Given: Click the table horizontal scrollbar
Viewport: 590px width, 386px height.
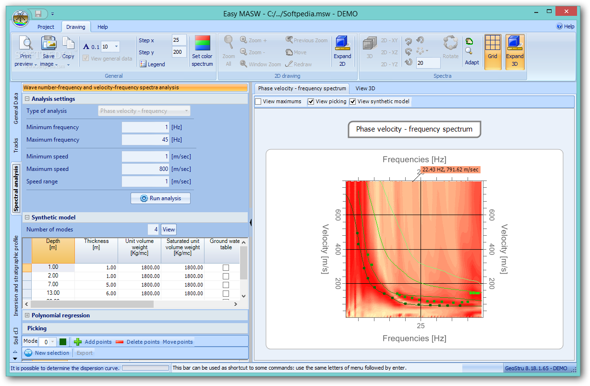Looking at the screenshot, I should tap(92, 304).
